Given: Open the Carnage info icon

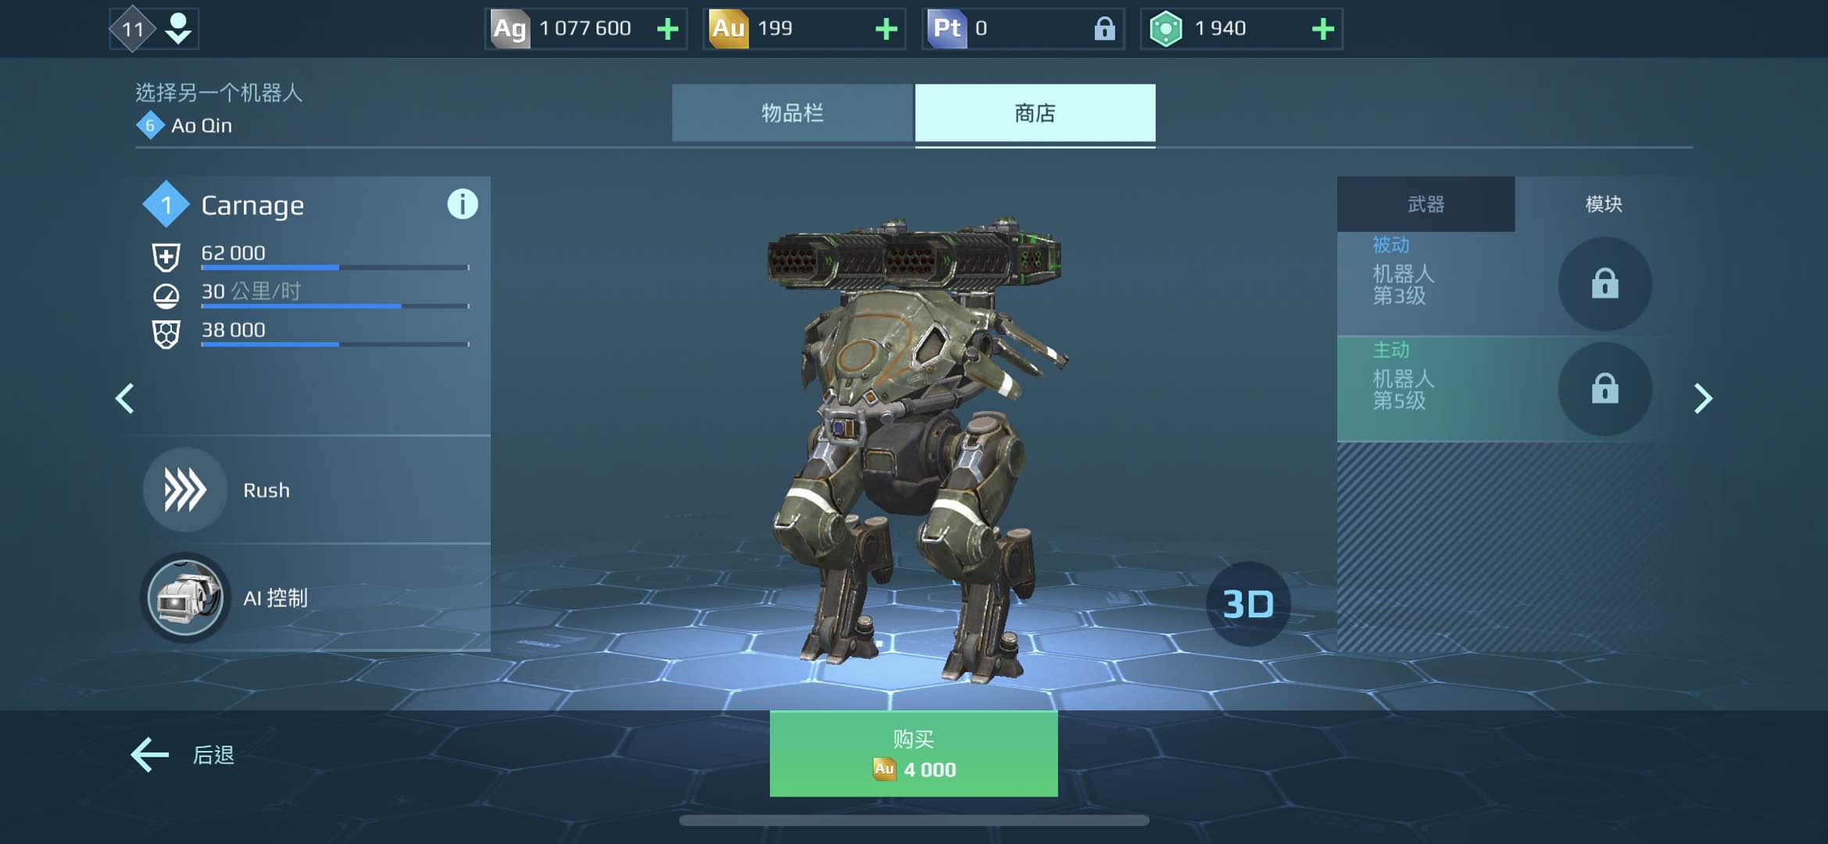Looking at the screenshot, I should pos(462,205).
